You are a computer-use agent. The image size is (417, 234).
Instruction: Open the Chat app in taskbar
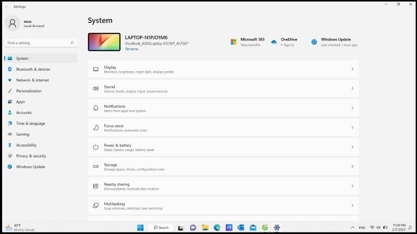tap(193, 228)
